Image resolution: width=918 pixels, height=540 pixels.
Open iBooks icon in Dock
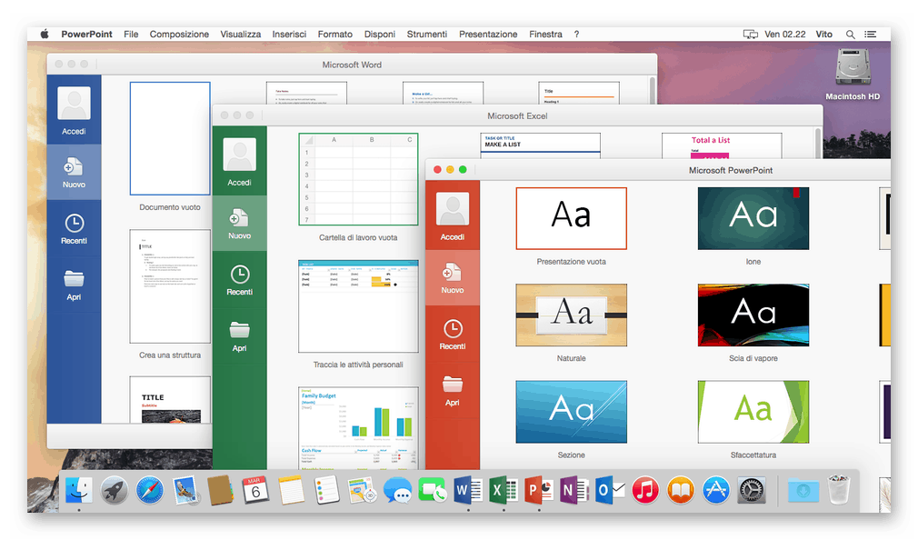(680, 490)
